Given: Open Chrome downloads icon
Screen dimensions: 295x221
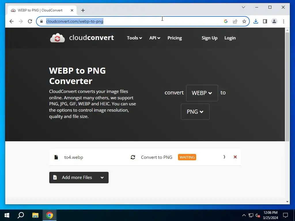Looking at the screenshot, I should [256, 21].
